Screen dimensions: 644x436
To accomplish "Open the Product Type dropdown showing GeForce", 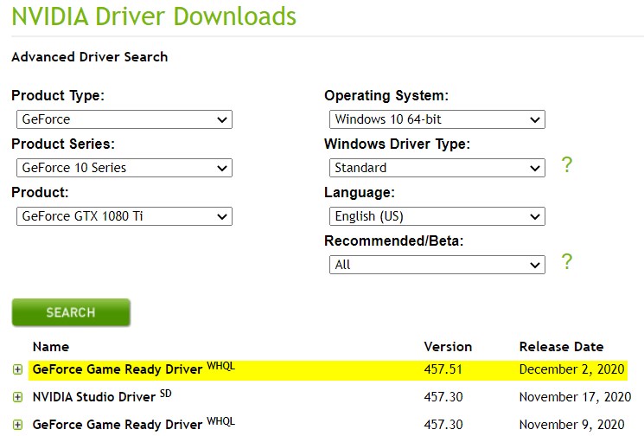I will point(124,119).
